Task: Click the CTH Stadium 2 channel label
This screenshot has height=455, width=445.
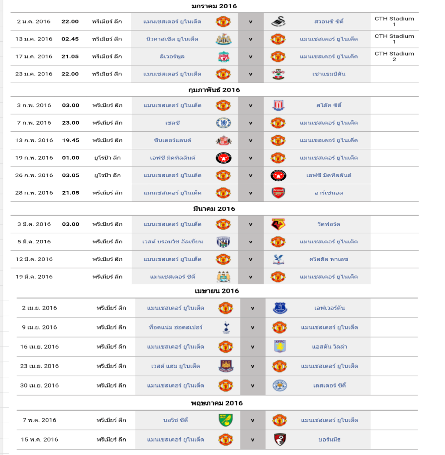Action: tap(394, 57)
